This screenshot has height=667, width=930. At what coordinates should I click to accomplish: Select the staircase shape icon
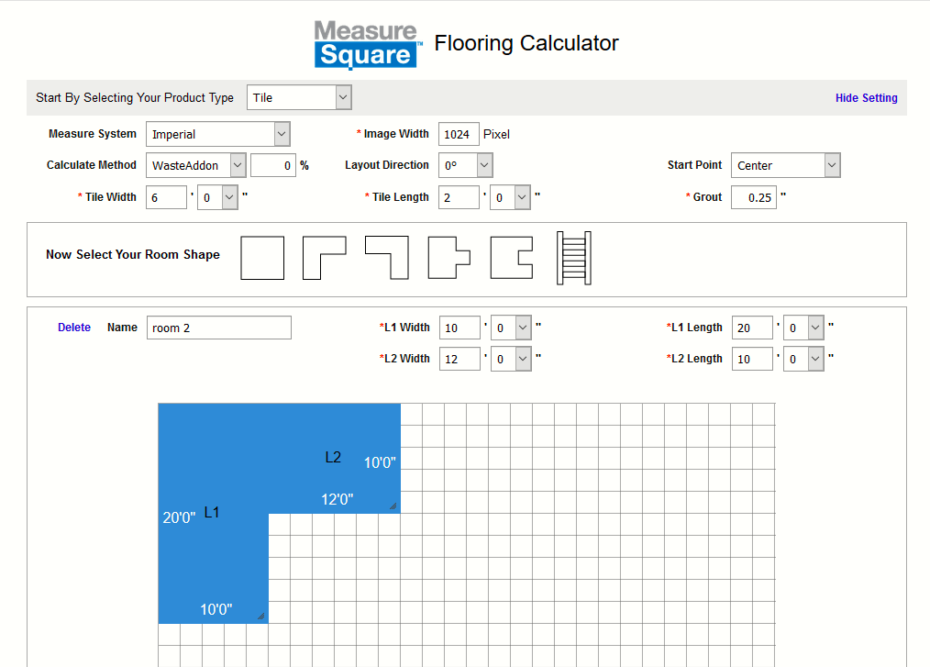pos(573,258)
